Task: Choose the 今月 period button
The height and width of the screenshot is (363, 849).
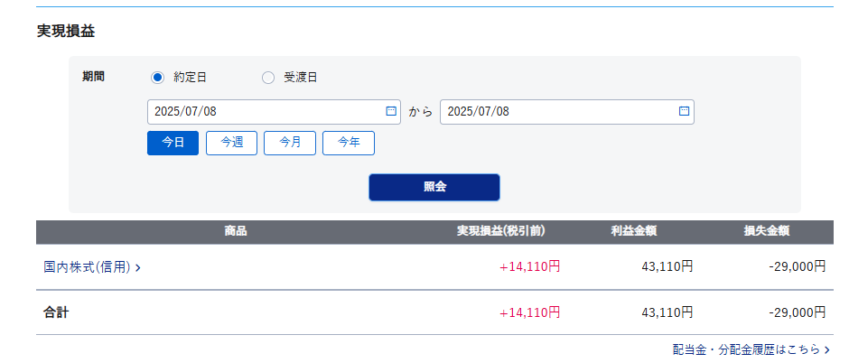Action: point(290,143)
